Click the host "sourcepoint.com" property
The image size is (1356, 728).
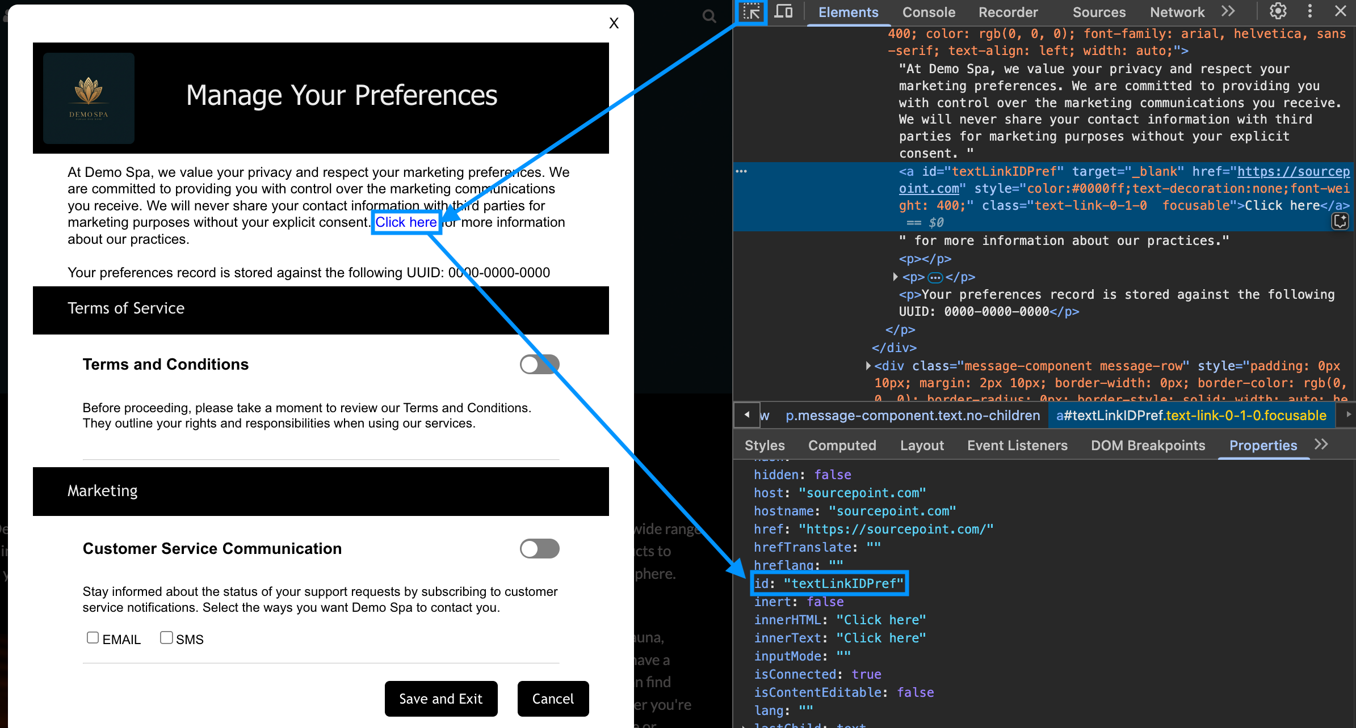coord(840,493)
